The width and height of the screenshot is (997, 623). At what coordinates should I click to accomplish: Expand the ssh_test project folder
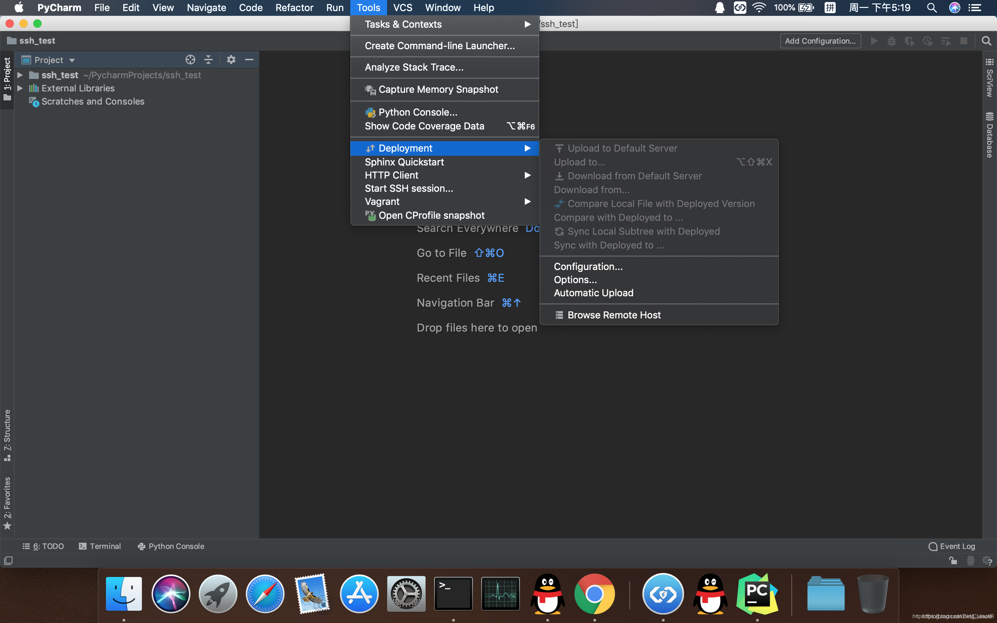coord(20,75)
